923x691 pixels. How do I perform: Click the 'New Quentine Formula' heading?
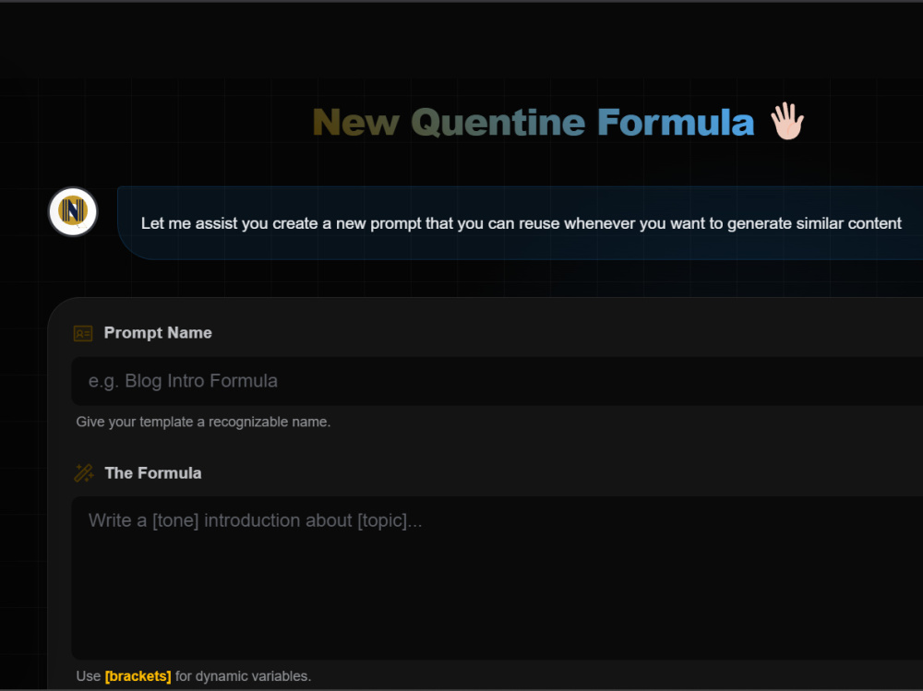tap(533, 123)
